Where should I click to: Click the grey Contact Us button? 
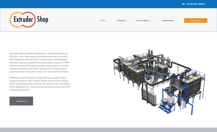click(x=21, y=101)
